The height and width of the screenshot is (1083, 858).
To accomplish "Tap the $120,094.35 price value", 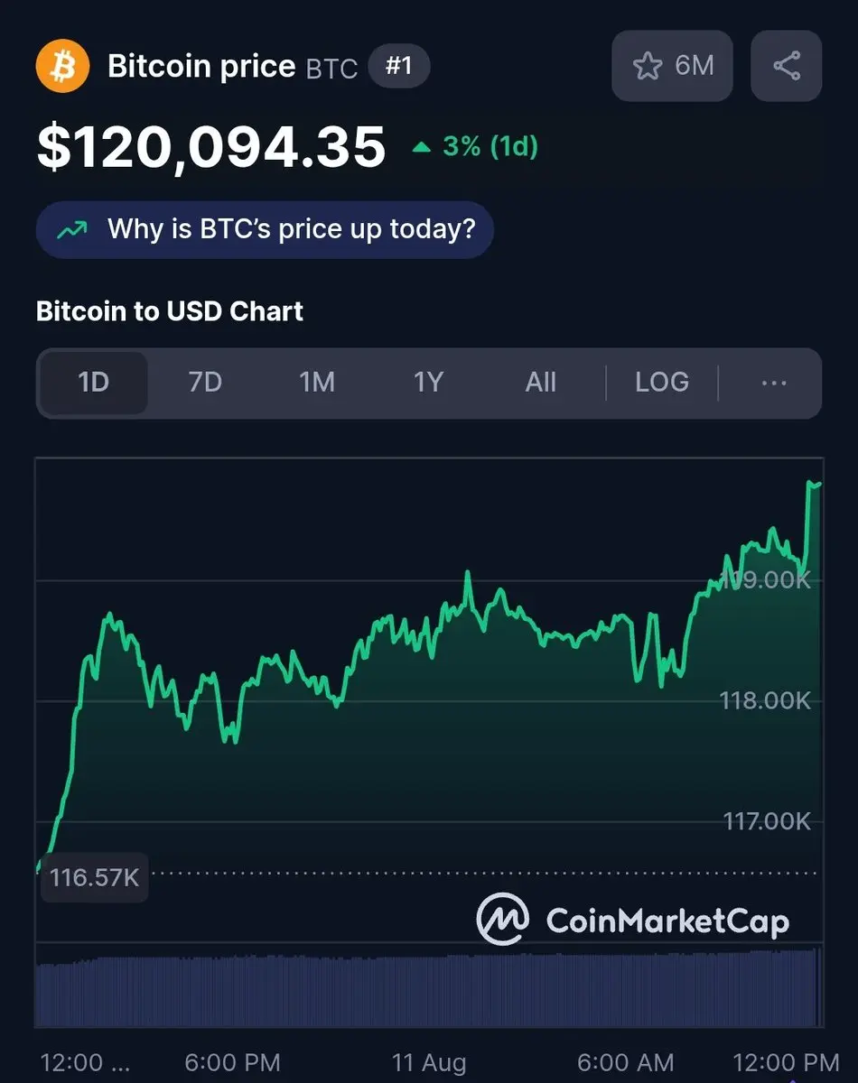I will (x=211, y=147).
